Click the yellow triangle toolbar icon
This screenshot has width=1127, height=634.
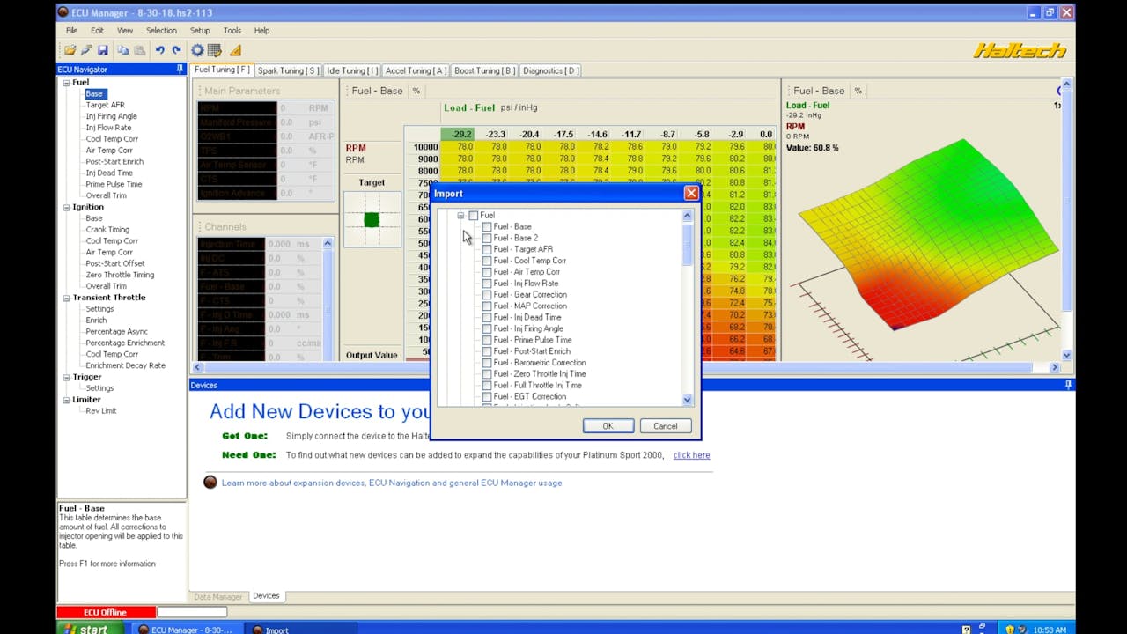235,51
